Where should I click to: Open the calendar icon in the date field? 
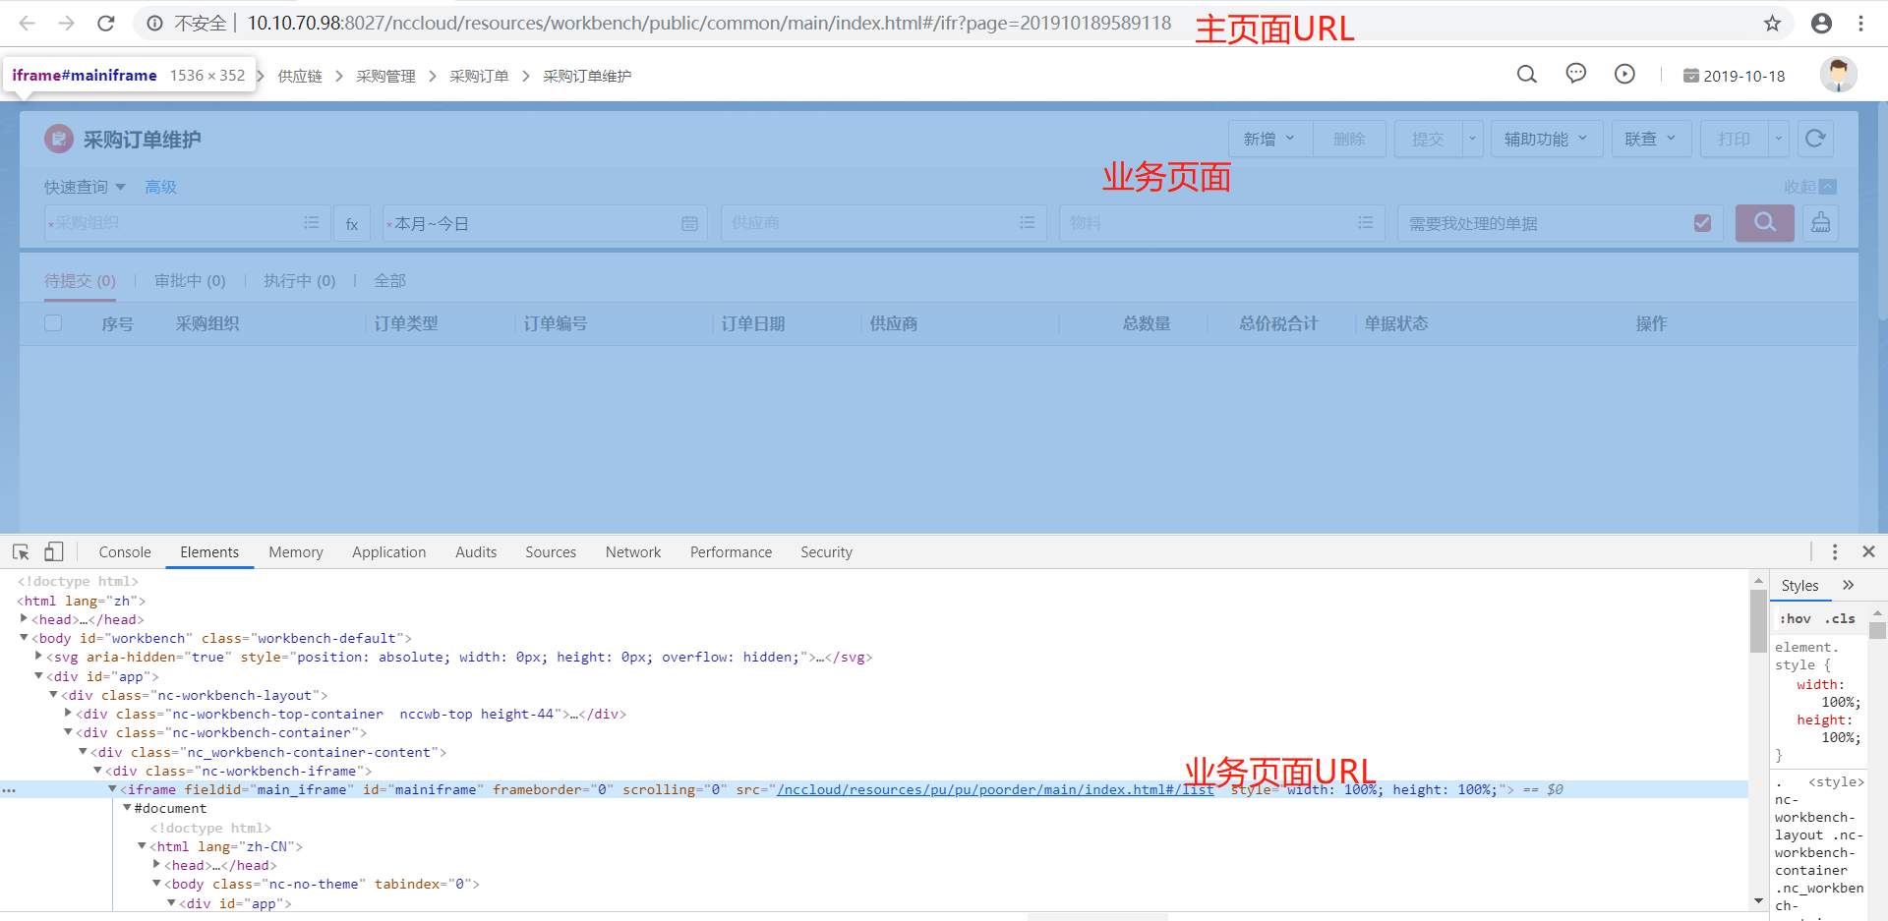[x=689, y=224]
